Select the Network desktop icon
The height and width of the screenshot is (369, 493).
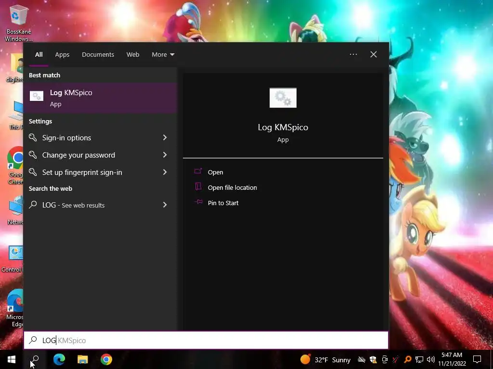[15, 210]
